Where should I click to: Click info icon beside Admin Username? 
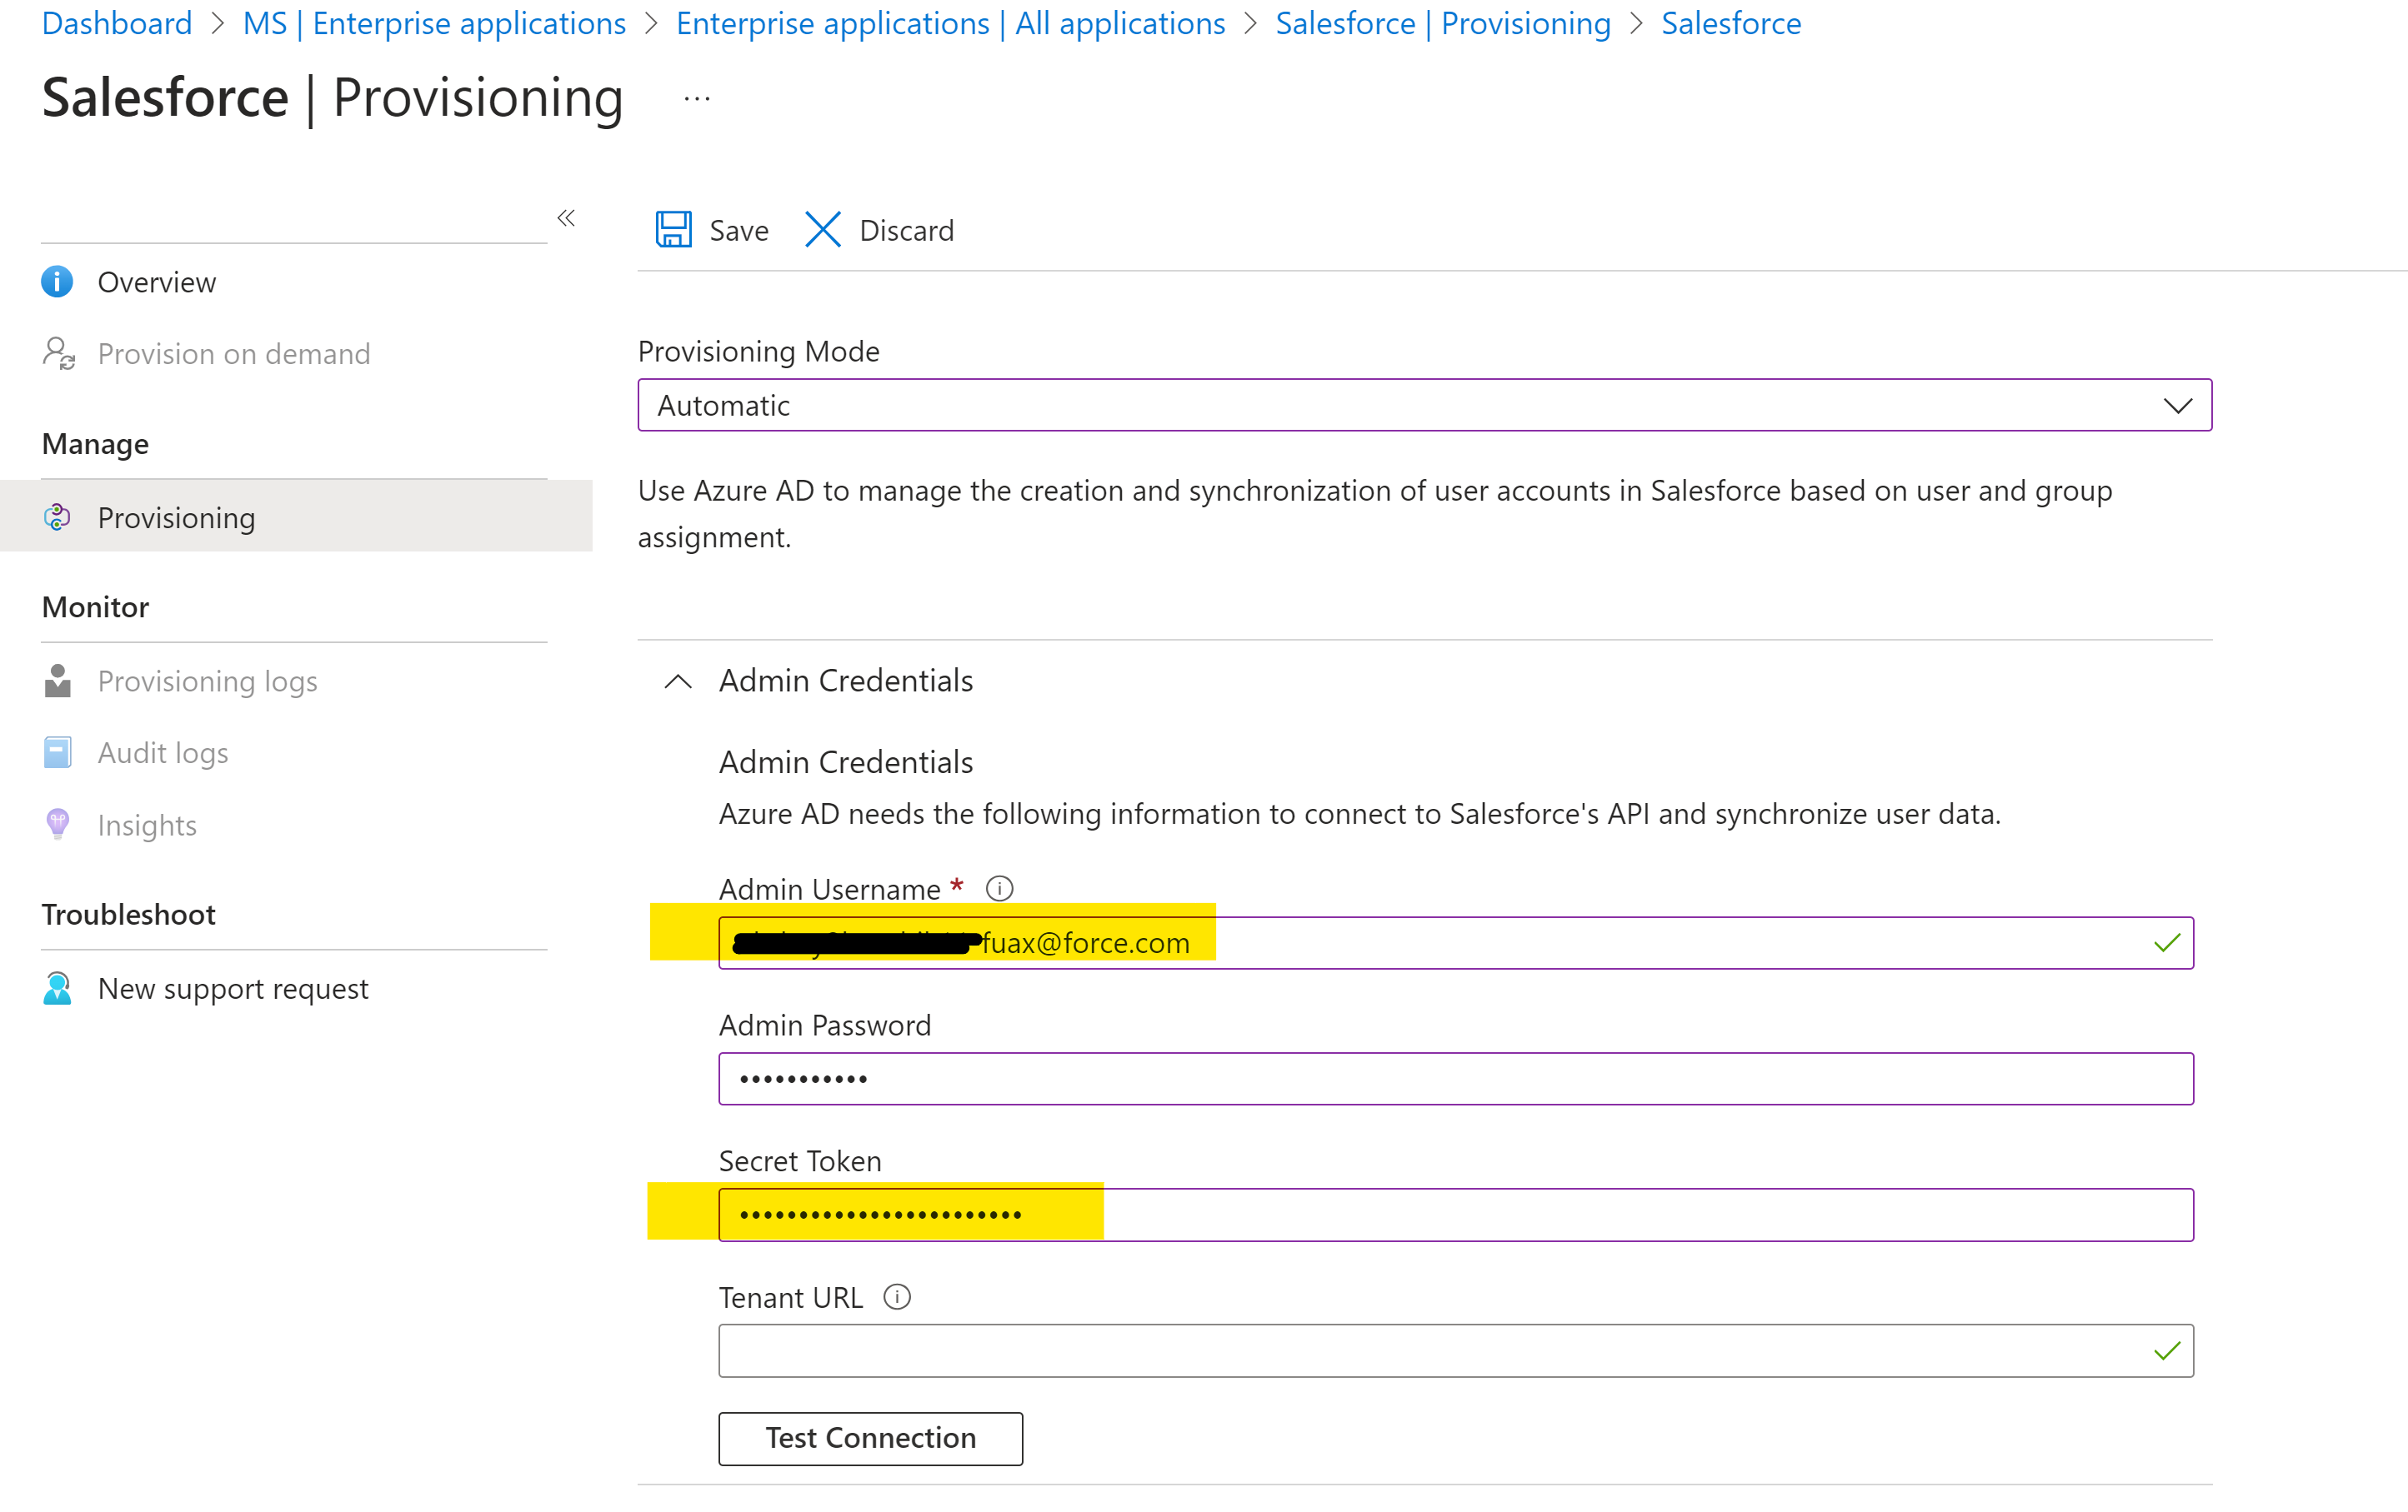click(999, 888)
